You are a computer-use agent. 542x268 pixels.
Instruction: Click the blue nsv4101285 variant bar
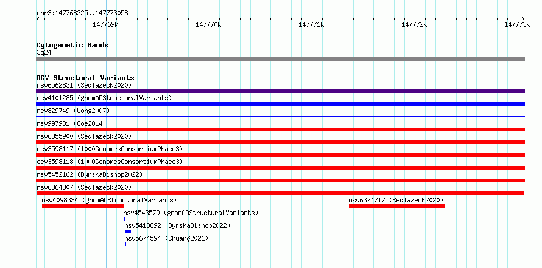(x=280, y=104)
